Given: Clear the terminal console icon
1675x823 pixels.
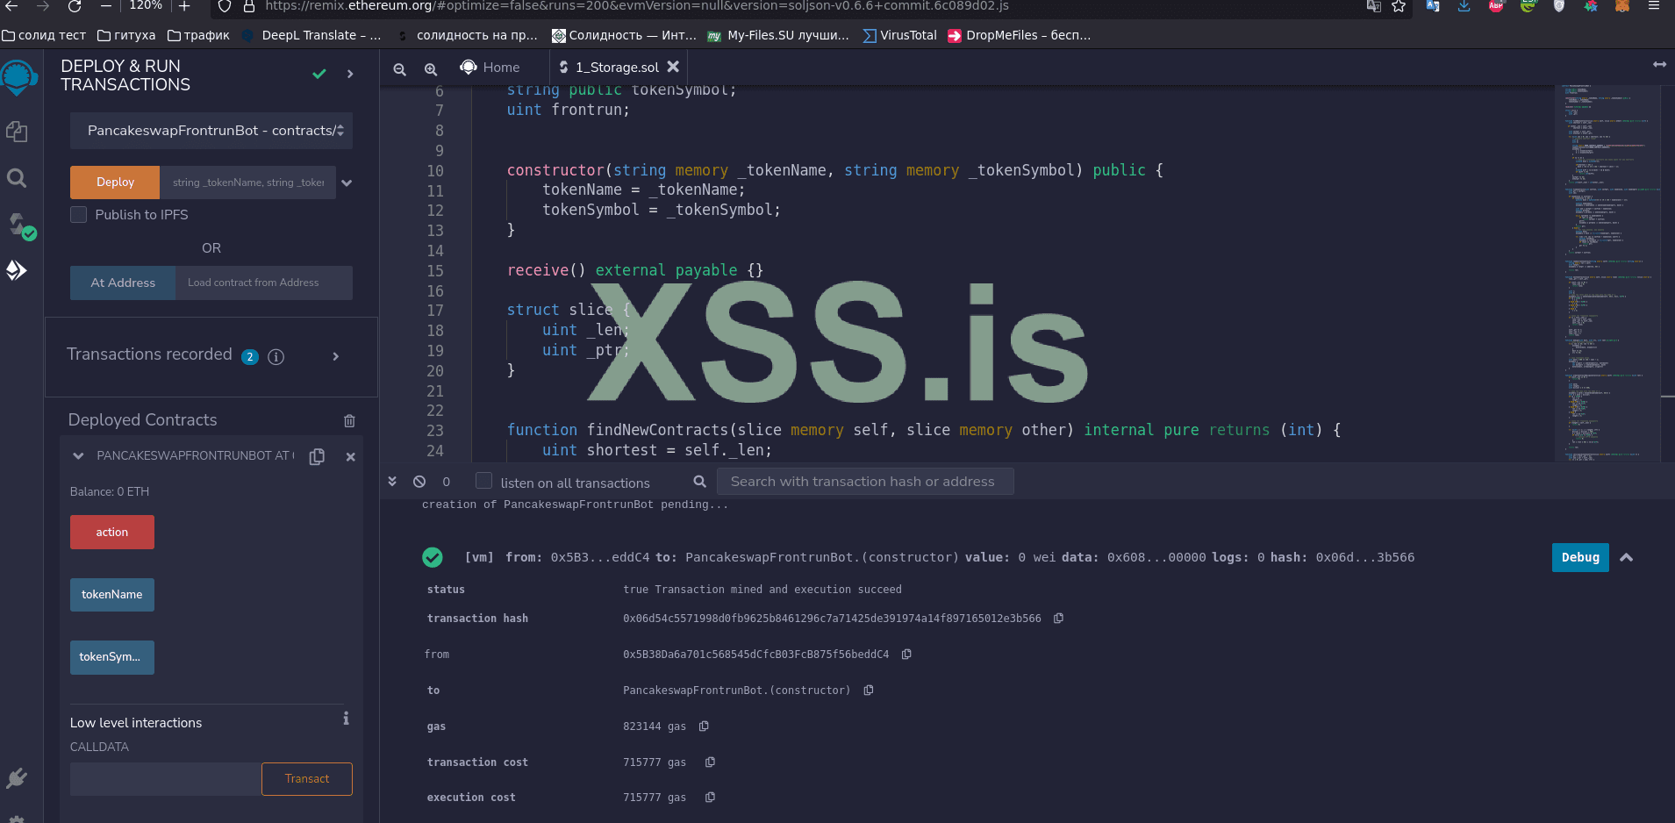Looking at the screenshot, I should pyautogui.click(x=419, y=482).
